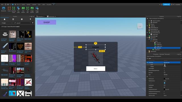Open the Toolbox Recent clock tab
The image size is (182, 102).
click(x=22, y=19)
